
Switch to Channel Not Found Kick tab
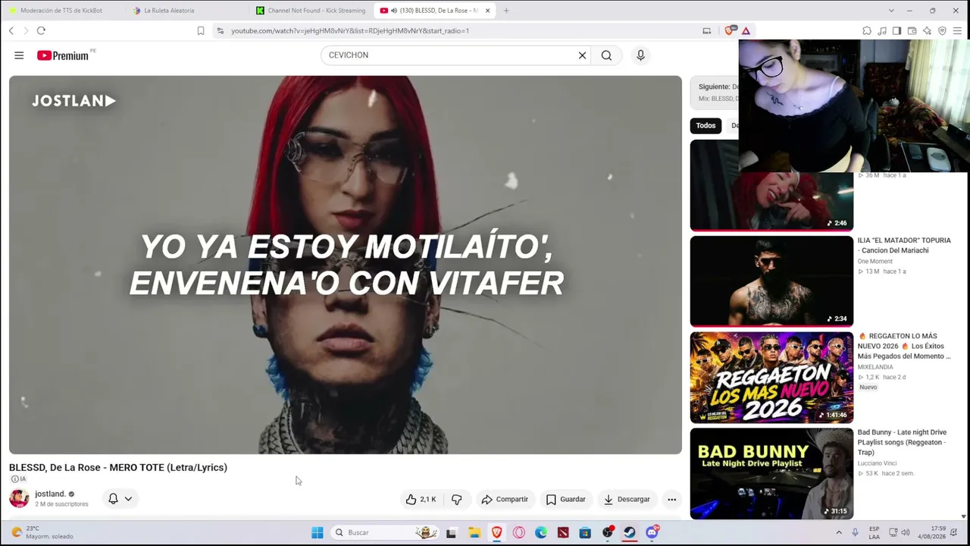pos(311,11)
